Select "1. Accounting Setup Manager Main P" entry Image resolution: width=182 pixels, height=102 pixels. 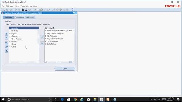(59, 31)
